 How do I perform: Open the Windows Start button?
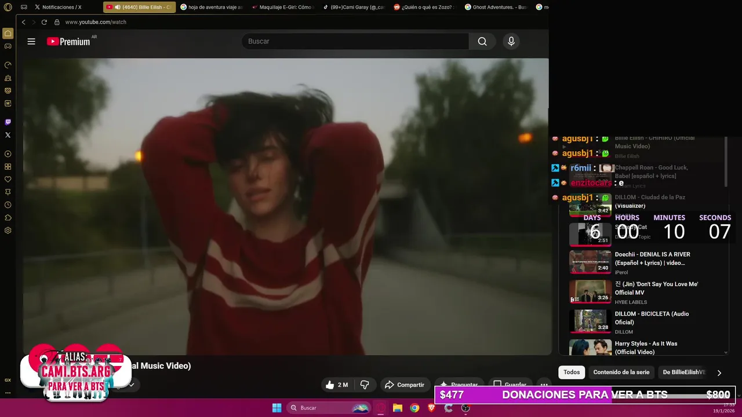pos(277,408)
